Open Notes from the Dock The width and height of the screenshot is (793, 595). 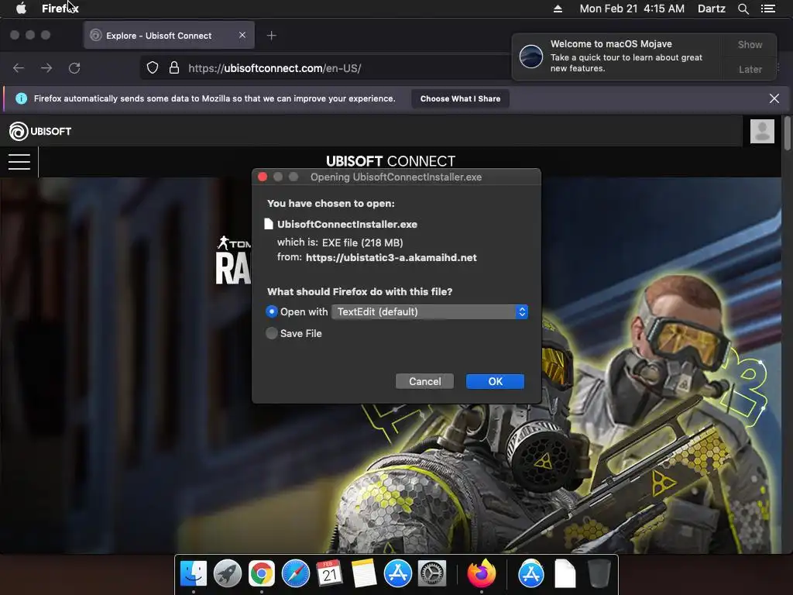click(x=364, y=573)
